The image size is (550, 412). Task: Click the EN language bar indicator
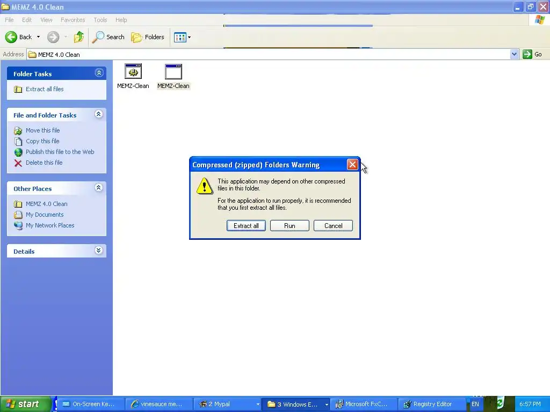475,404
